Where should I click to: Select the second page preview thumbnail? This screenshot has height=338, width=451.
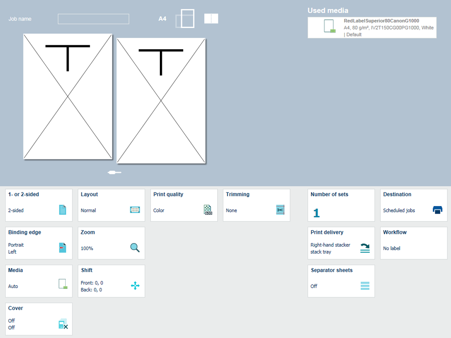click(x=161, y=101)
